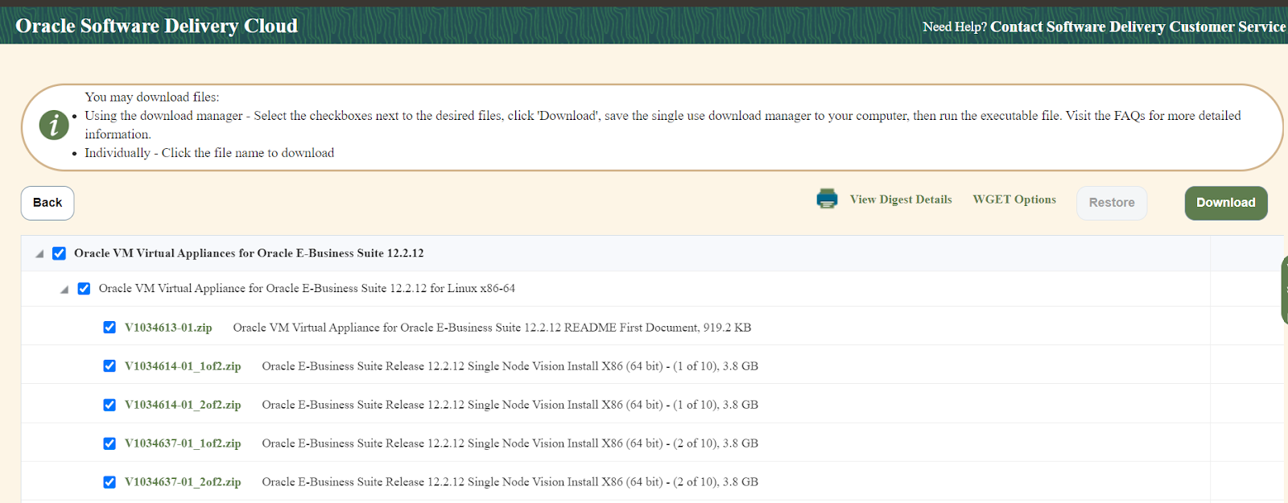The height and width of the screenshot is (503, 1288).
Task: Click the green info icon
Action: click(x=54, y=125)
